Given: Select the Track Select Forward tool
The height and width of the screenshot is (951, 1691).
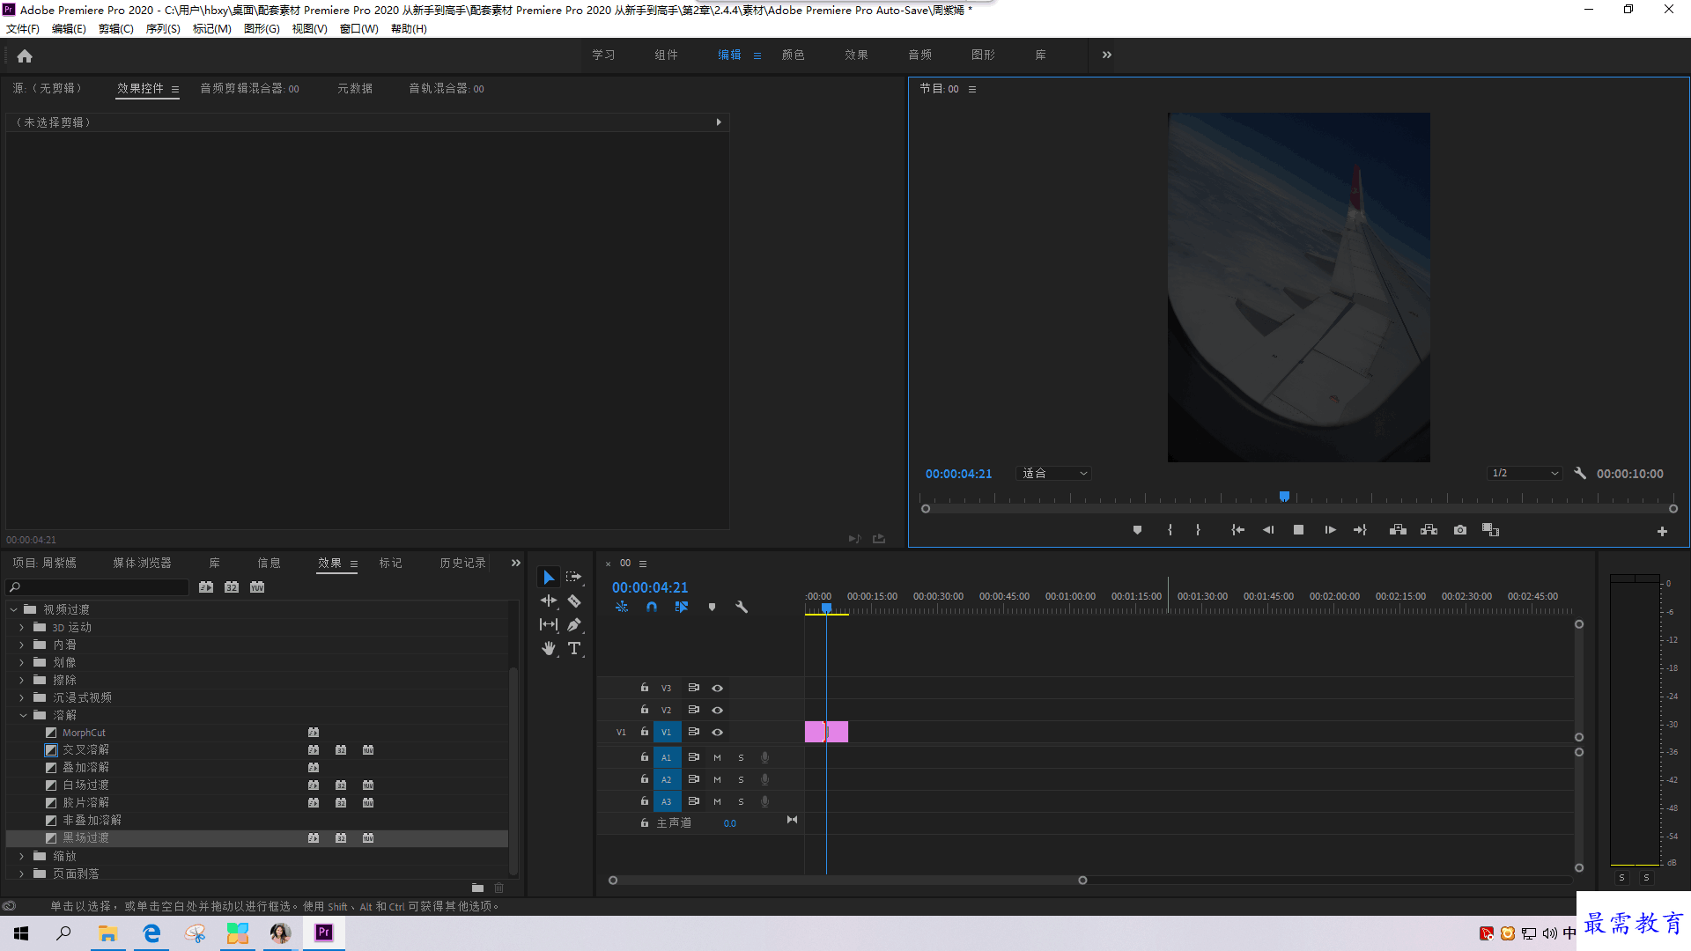Looking at the screenshot, I should (574, 577).
